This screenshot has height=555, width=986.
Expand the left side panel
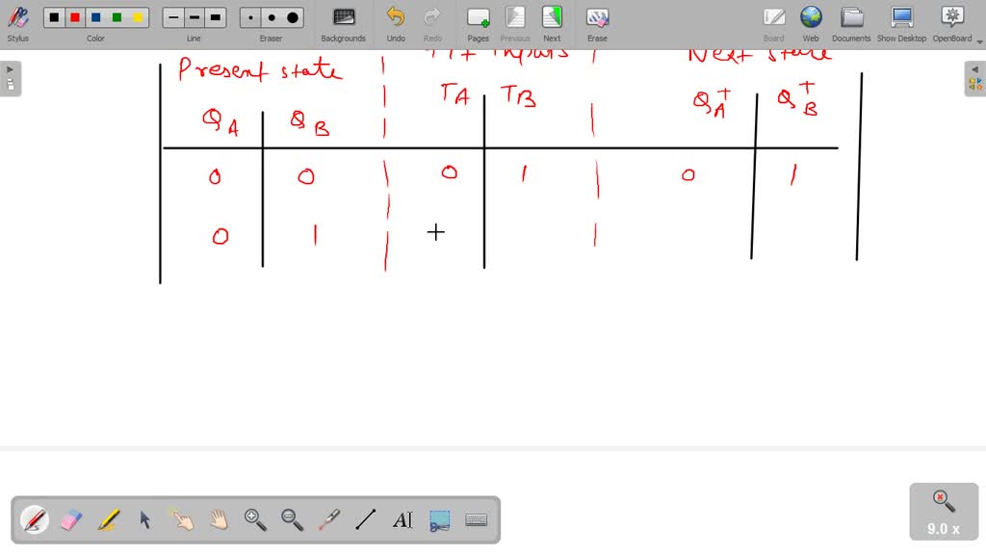[9, 68]
